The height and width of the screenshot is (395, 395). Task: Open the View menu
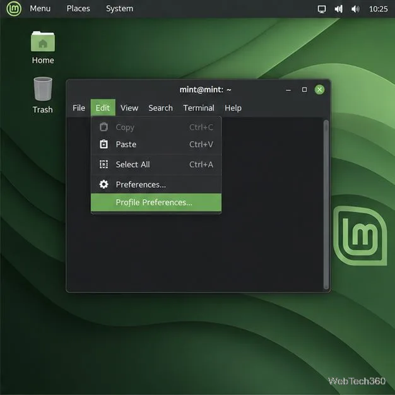tap(129, 108)
